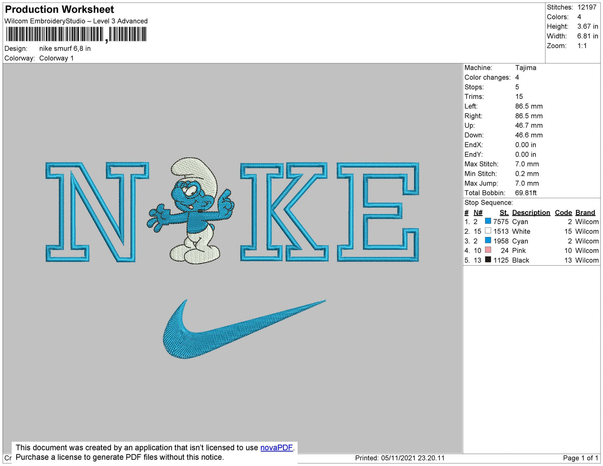Click the embroidered letter E

378,212
